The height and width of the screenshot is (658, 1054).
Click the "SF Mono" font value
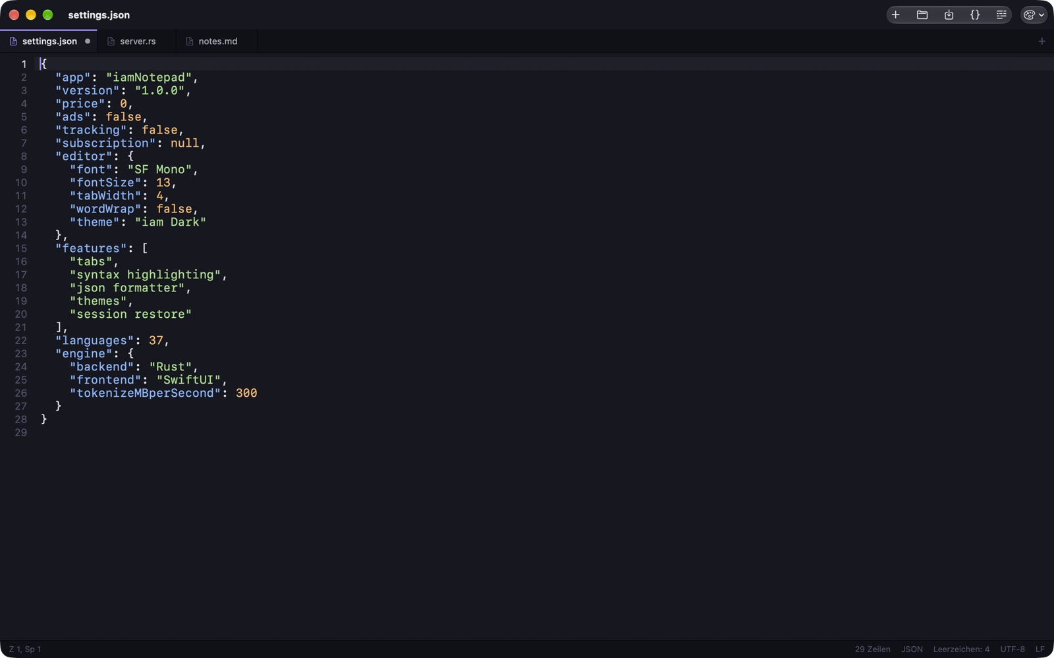[159, 169]
